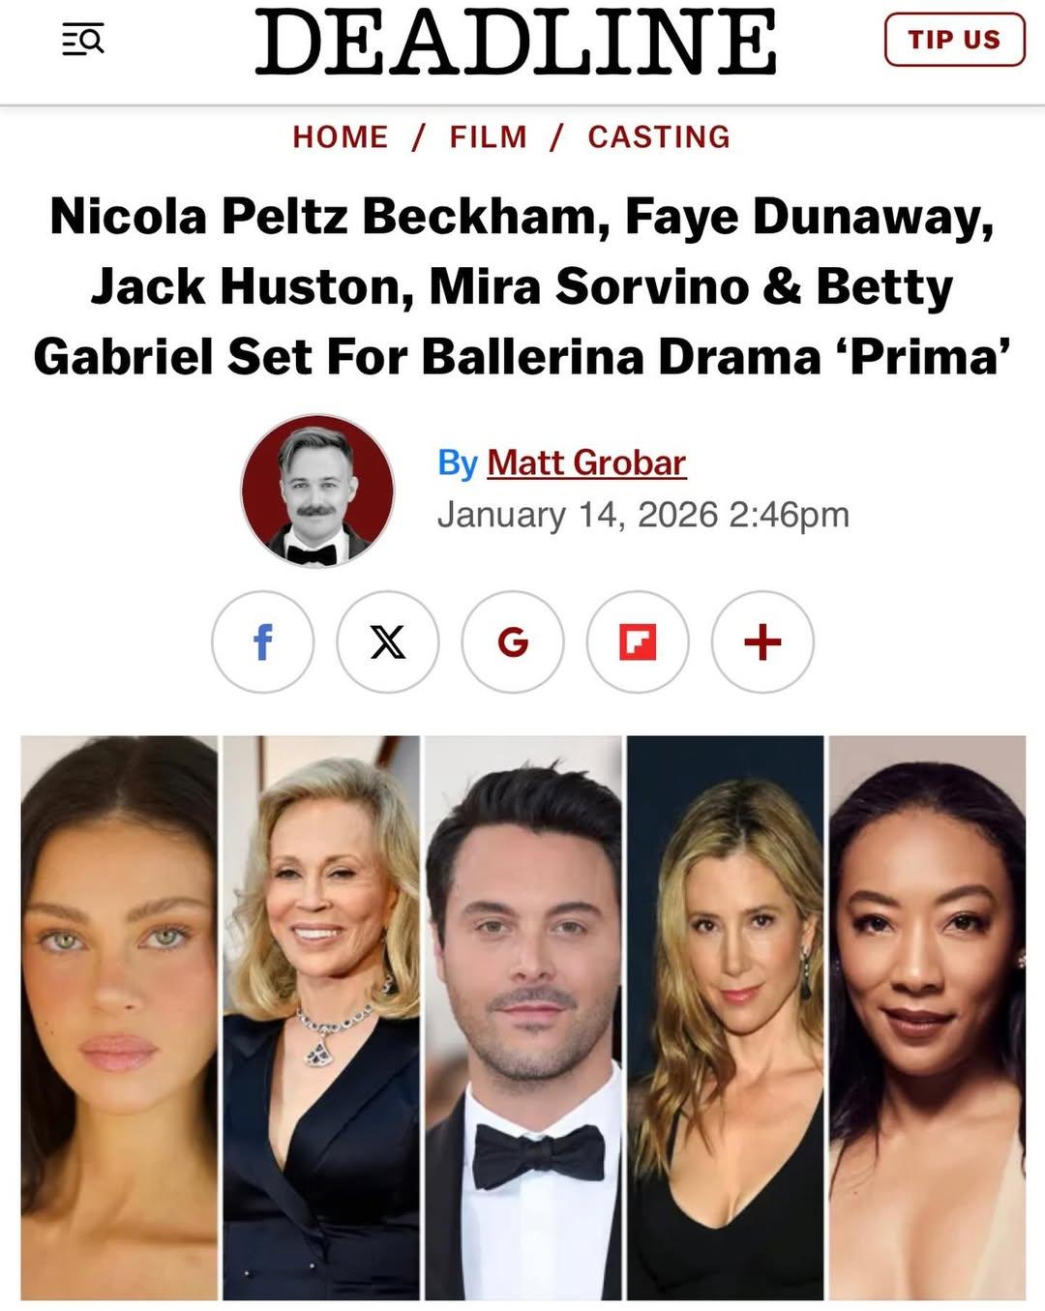Screen dimensions: 1045x1311
Task: Click blonde woman with necklace photo panel
Action: (321, 1018)
